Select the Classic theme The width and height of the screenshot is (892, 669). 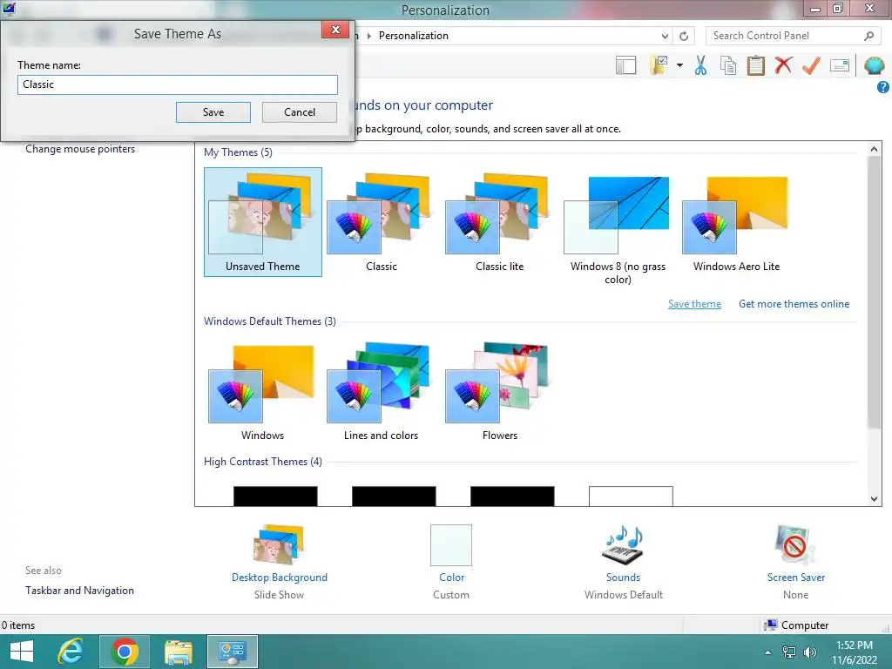(382, 222)
